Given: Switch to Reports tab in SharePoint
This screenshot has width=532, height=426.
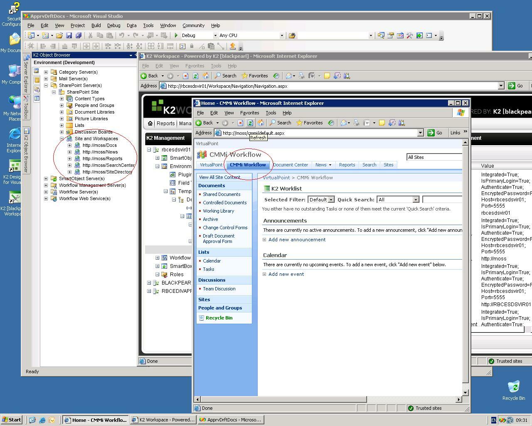Looking at the screenshot, I should click(x=347, y=165).
